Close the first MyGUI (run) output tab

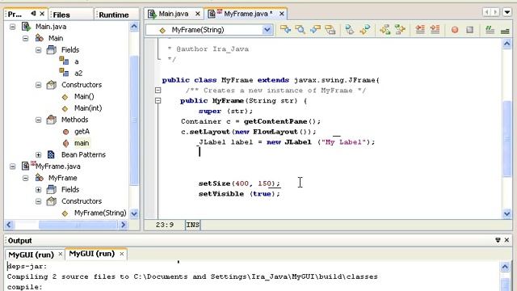tap(61, 254)
